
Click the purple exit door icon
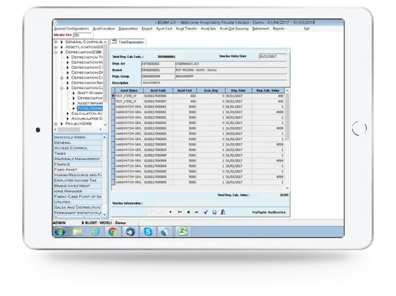223,212
